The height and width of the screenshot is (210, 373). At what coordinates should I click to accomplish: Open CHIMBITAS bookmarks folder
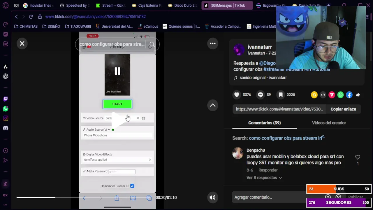tap(26, 26)
